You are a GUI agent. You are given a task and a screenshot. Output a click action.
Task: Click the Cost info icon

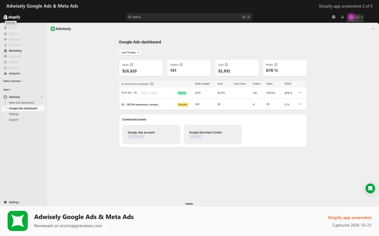(x=226, y=65)
